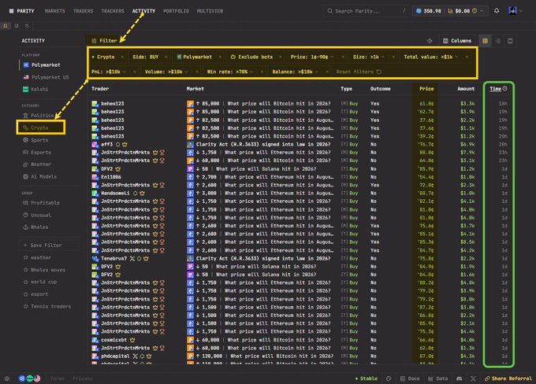Open the Win rate: >70% dropdown
The height and width of the screenshot is (384, 536).
[x=230, y=72]
